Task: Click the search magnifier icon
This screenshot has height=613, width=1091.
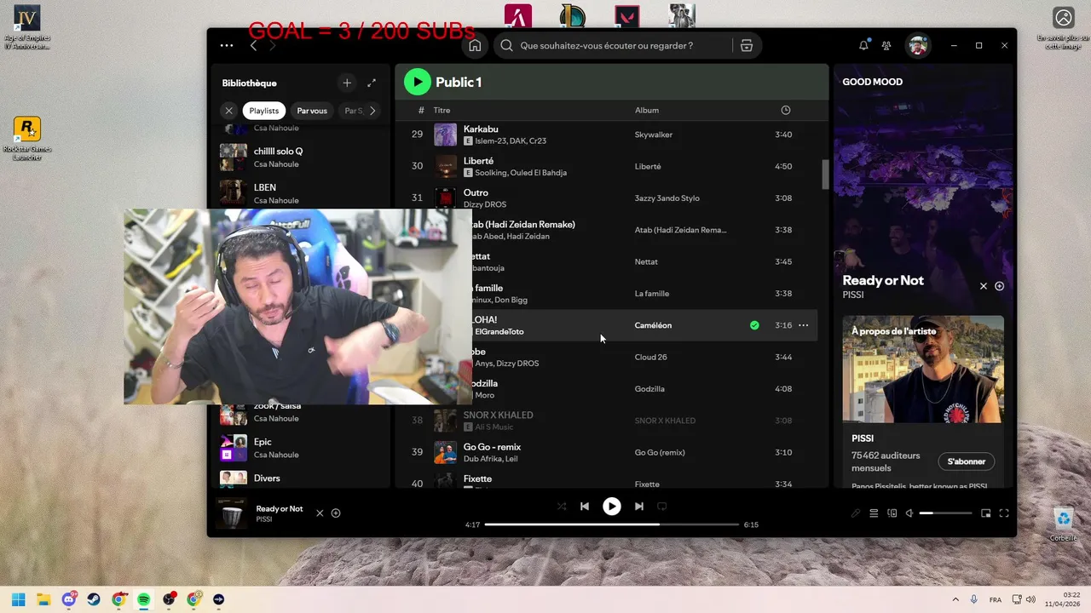Action: [x=507, y=46]
